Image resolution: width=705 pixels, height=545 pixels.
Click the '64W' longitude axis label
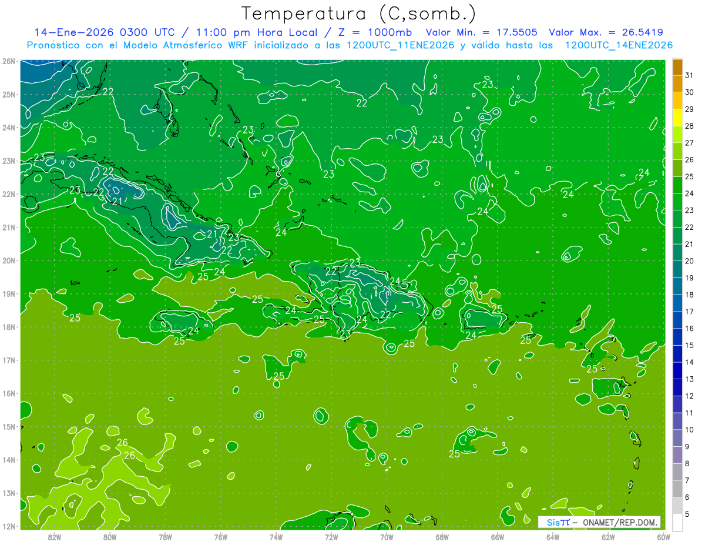(552, 536)
